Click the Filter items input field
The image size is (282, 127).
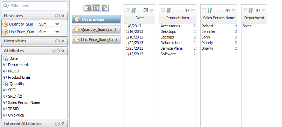pos(34,6)
